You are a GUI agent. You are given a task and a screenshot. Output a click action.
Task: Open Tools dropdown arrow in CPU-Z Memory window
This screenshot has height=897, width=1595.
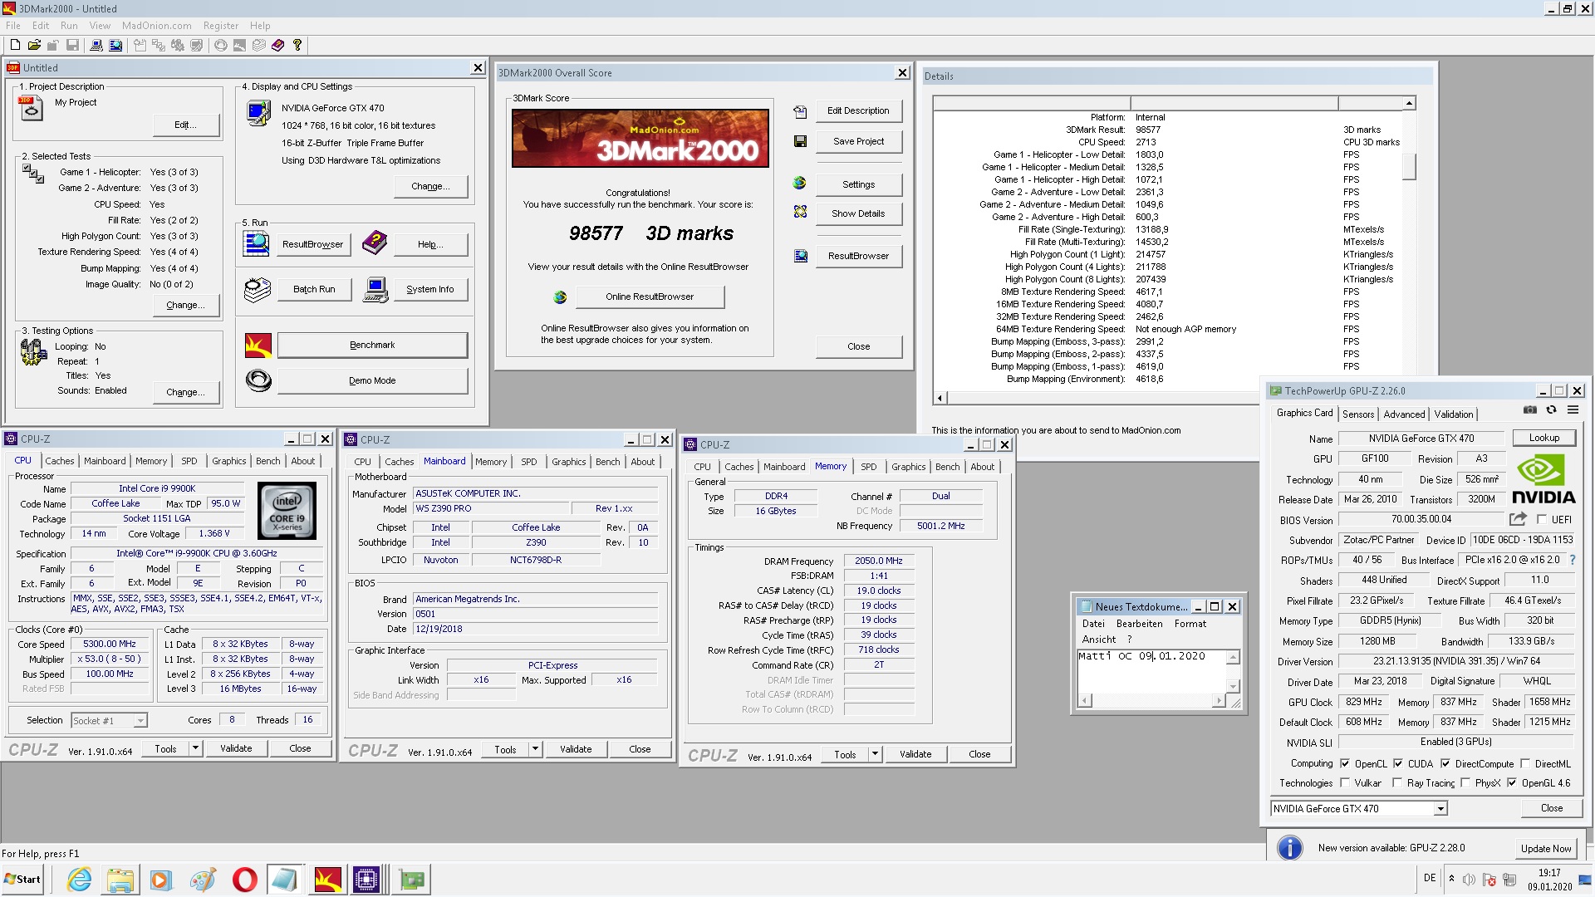875,754
